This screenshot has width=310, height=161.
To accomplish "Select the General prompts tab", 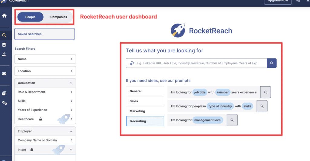I will tap(145, 91).
